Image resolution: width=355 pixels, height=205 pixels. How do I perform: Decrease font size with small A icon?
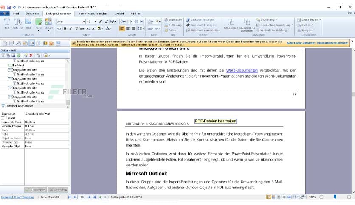(x=106, y=22)
